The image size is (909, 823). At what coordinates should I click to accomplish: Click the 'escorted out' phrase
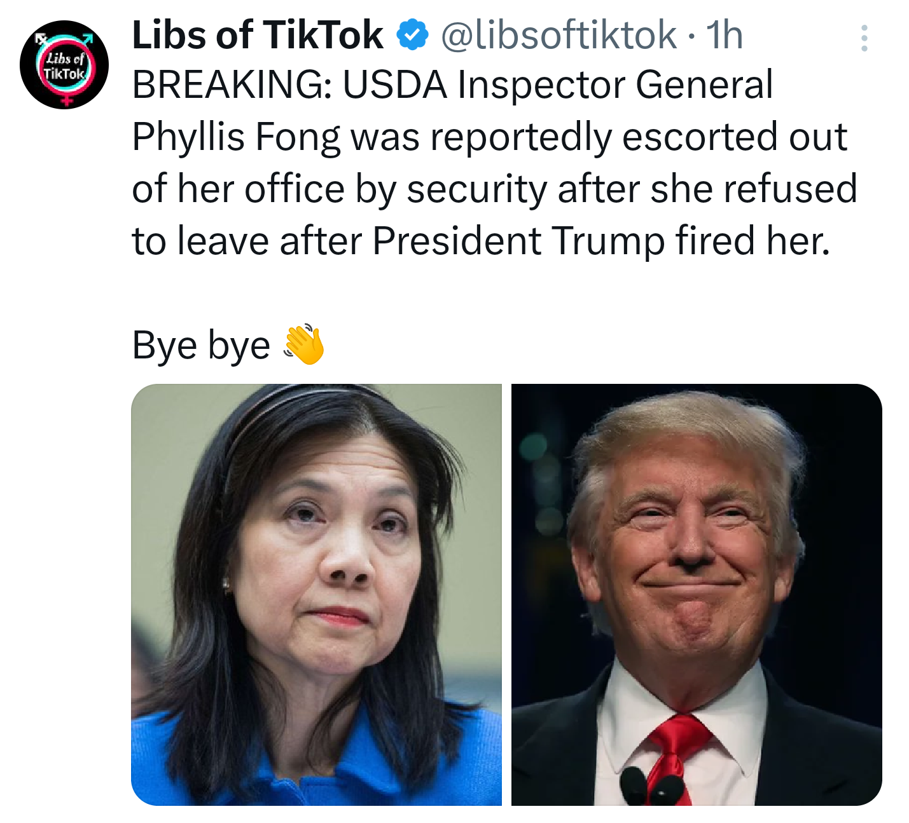[734, 137]
